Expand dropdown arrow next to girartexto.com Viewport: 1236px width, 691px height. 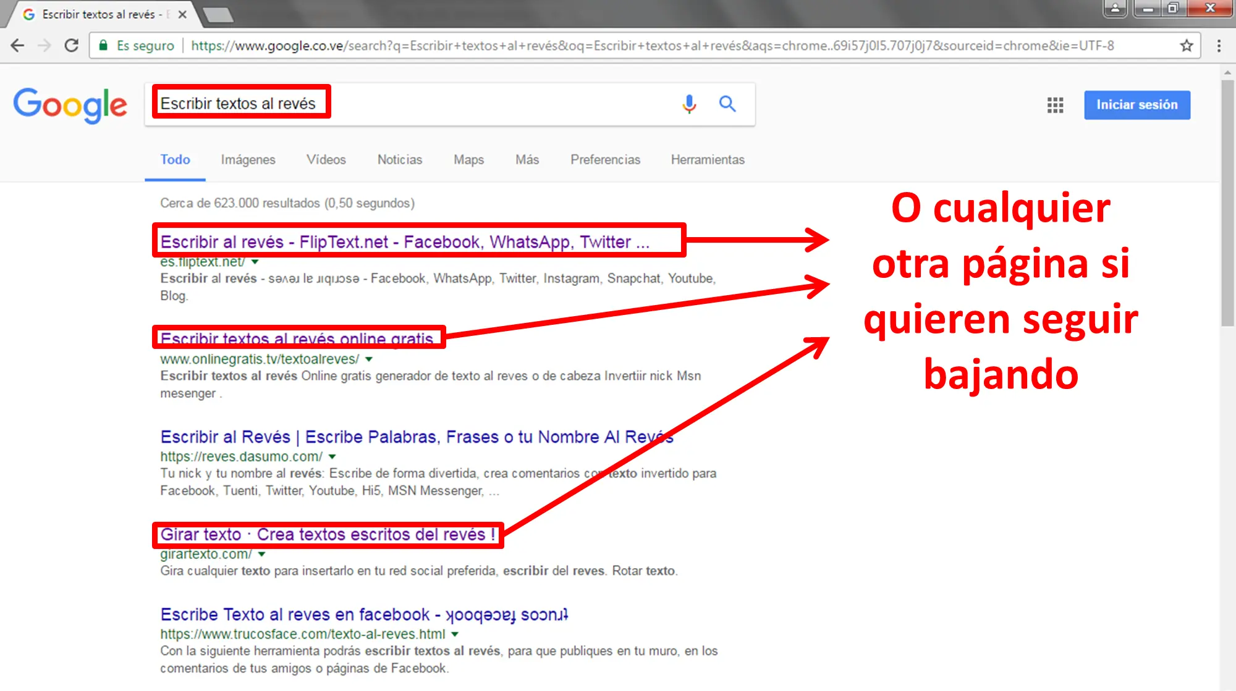pyautogui.click(x=262, y=554)
